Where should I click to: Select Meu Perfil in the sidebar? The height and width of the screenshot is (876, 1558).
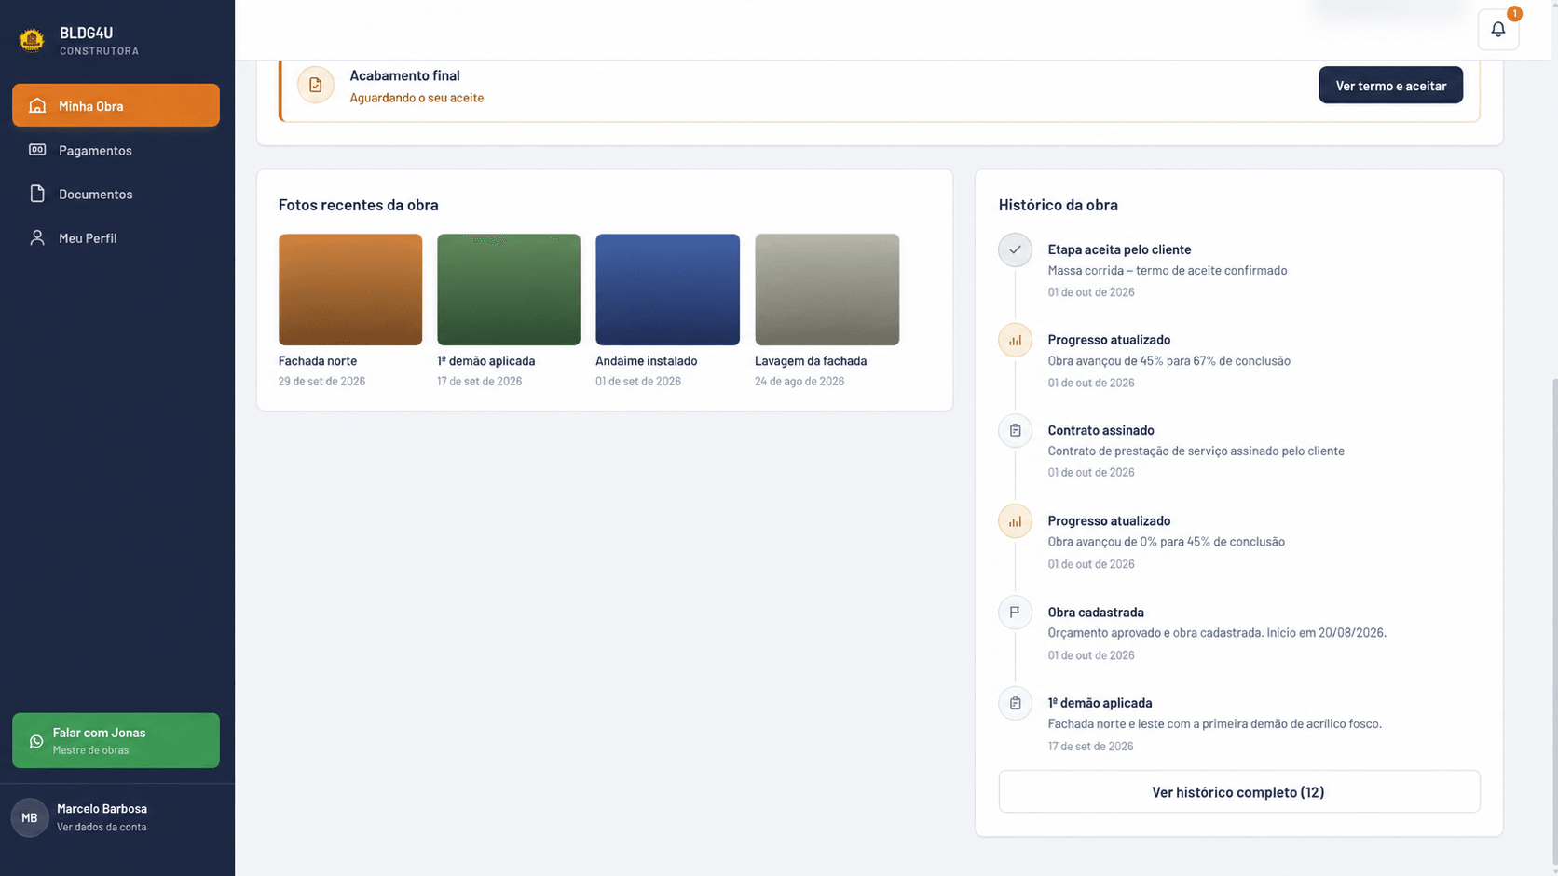[116, 237]
